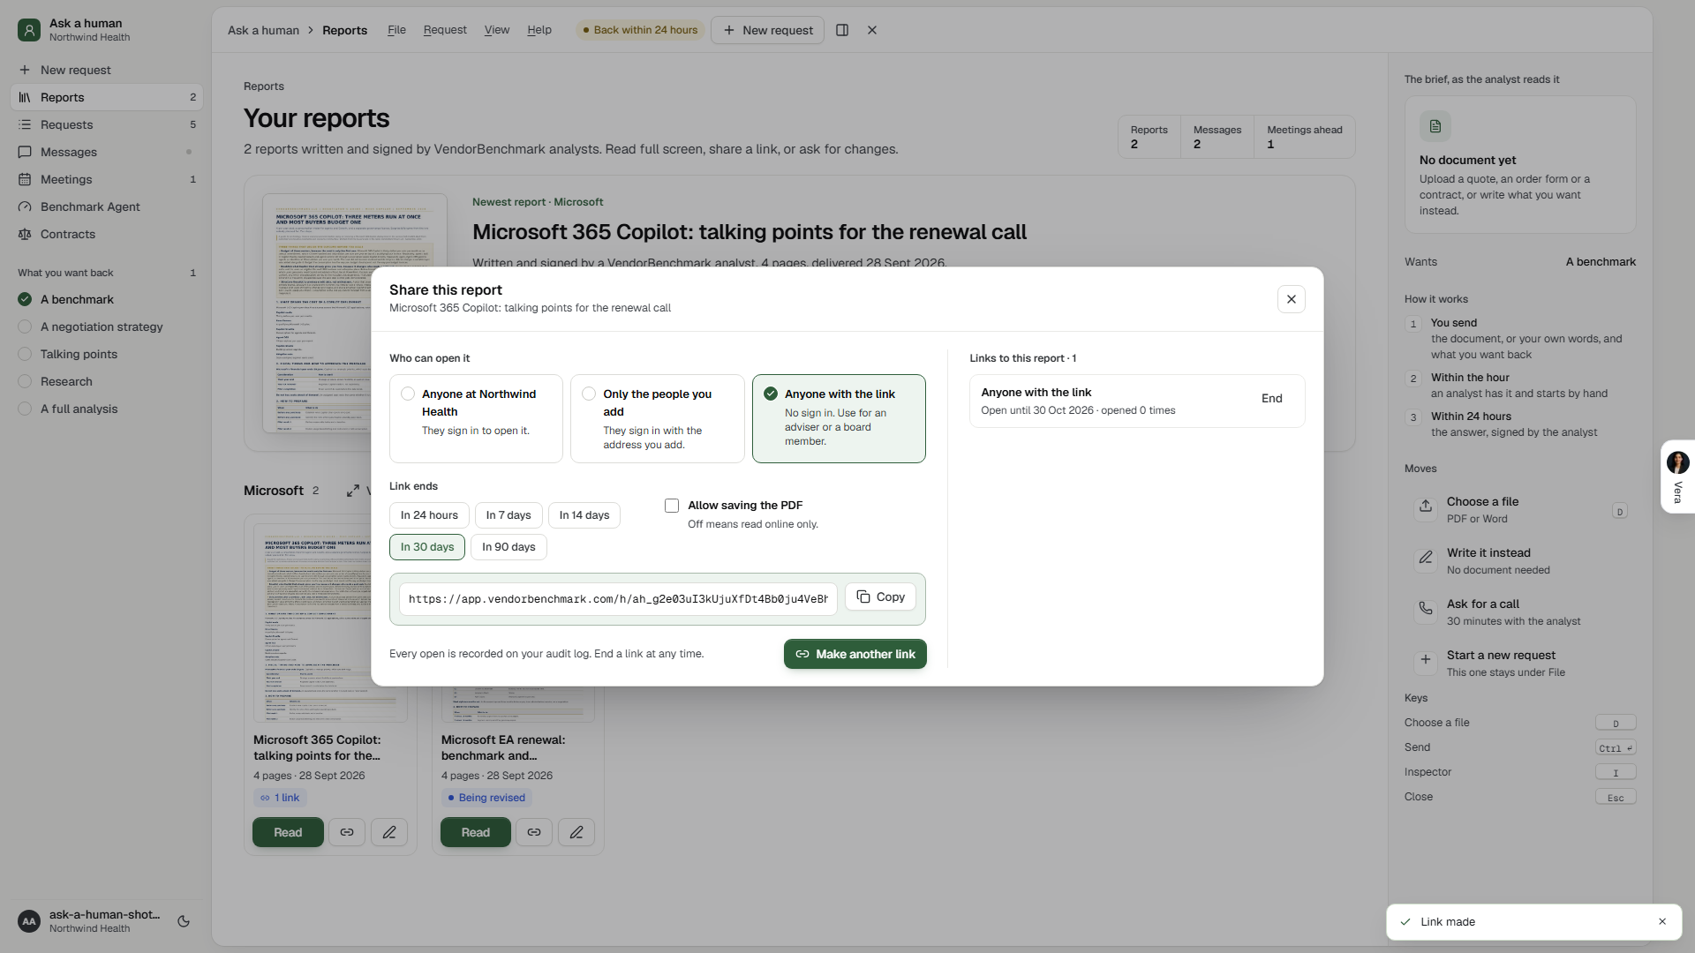Click Write it instead pencil icon
Screen dimensions: 1695x953
(1426, 558)
